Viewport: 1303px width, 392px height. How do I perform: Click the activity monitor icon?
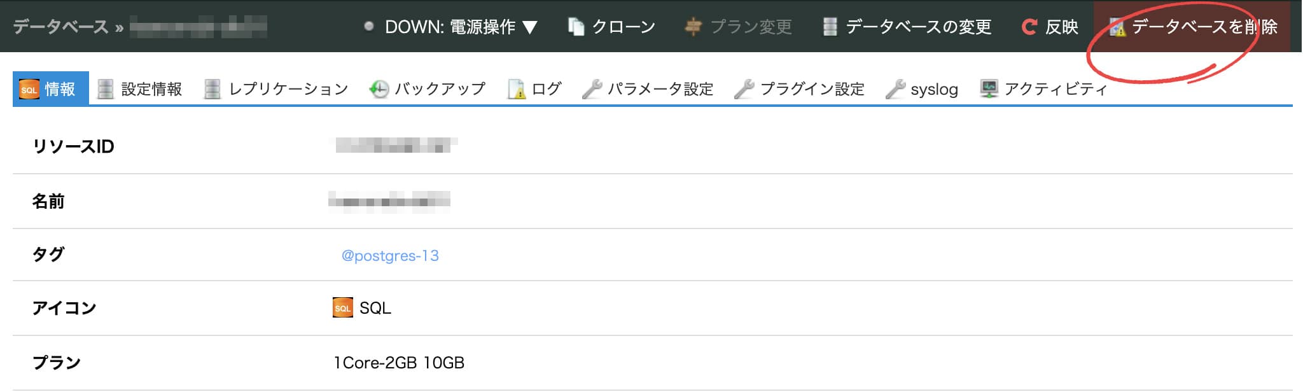click(x=989, y=89)
